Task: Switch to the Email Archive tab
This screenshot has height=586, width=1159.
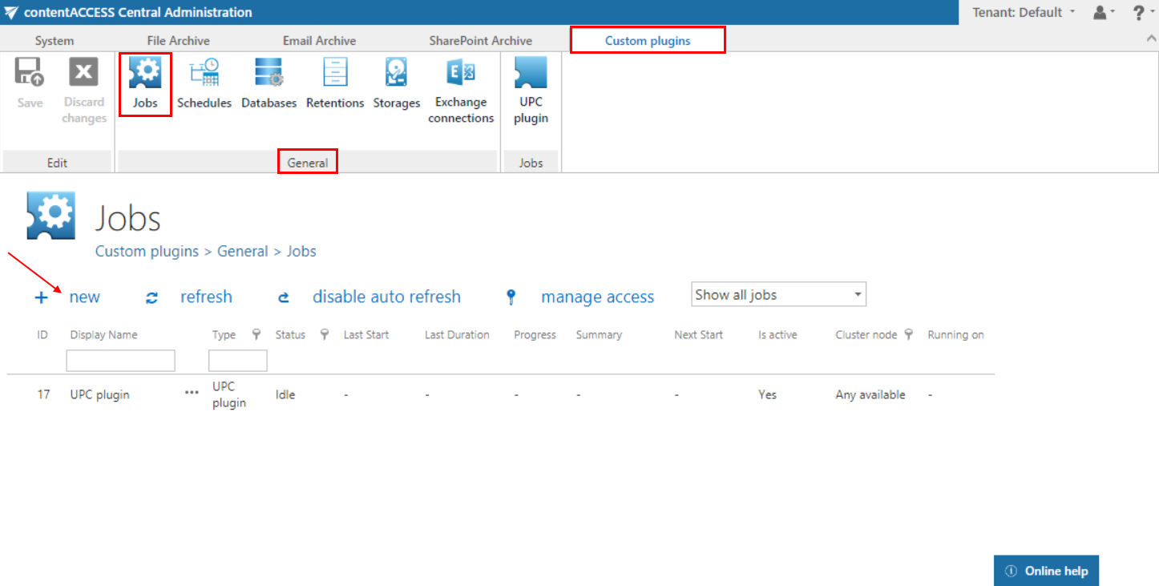Action: click(319, 41)
